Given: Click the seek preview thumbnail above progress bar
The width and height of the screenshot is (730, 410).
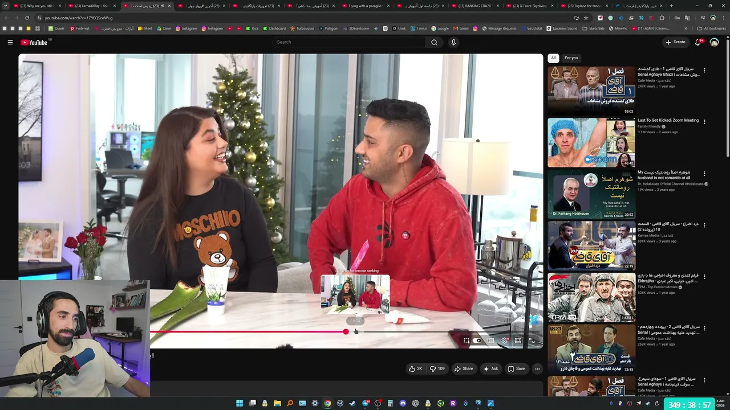Looking at the screenshot, I should coord(355,294).
